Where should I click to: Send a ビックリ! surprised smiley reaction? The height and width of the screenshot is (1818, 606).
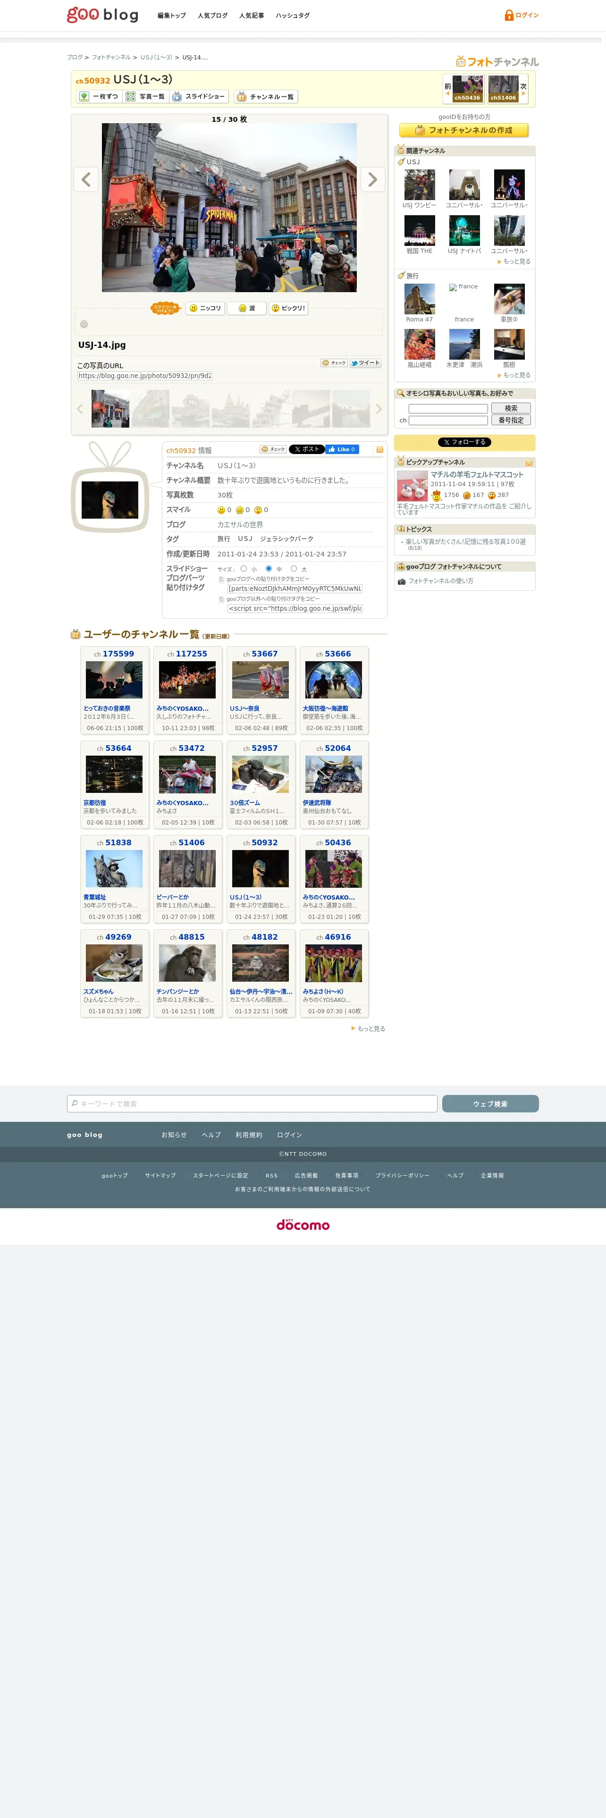pyautogui.click(x=288, y=308)
